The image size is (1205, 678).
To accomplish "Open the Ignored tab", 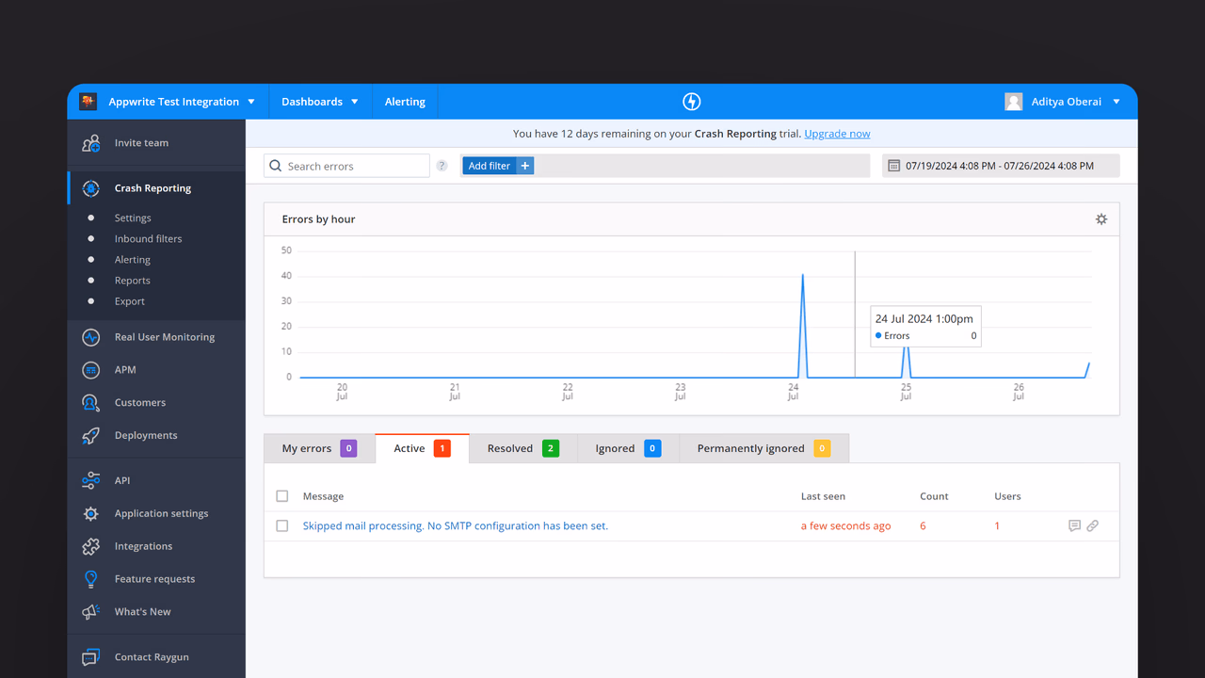I will (x=628, y=448).
